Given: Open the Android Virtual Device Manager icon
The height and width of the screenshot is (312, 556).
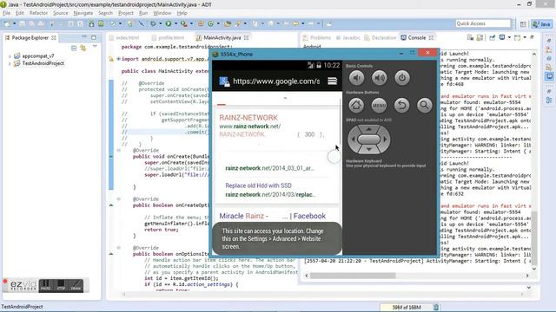Looking at the screenshot, I should 101,23.
